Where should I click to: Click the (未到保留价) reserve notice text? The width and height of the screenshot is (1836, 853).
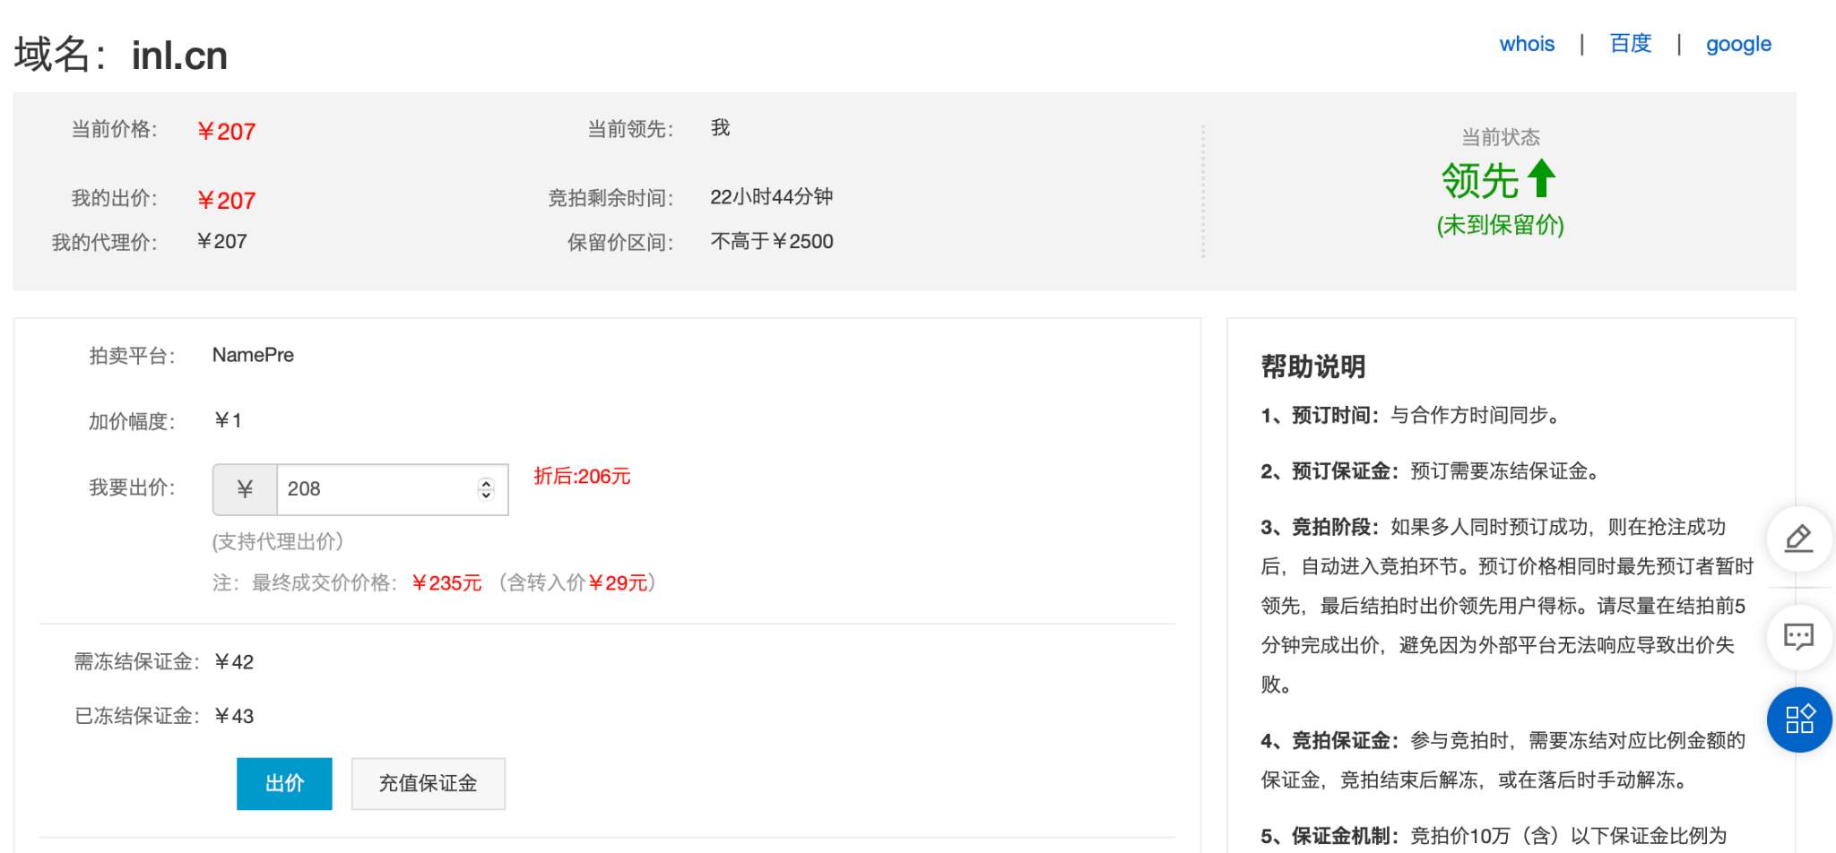pos(1500,225)
